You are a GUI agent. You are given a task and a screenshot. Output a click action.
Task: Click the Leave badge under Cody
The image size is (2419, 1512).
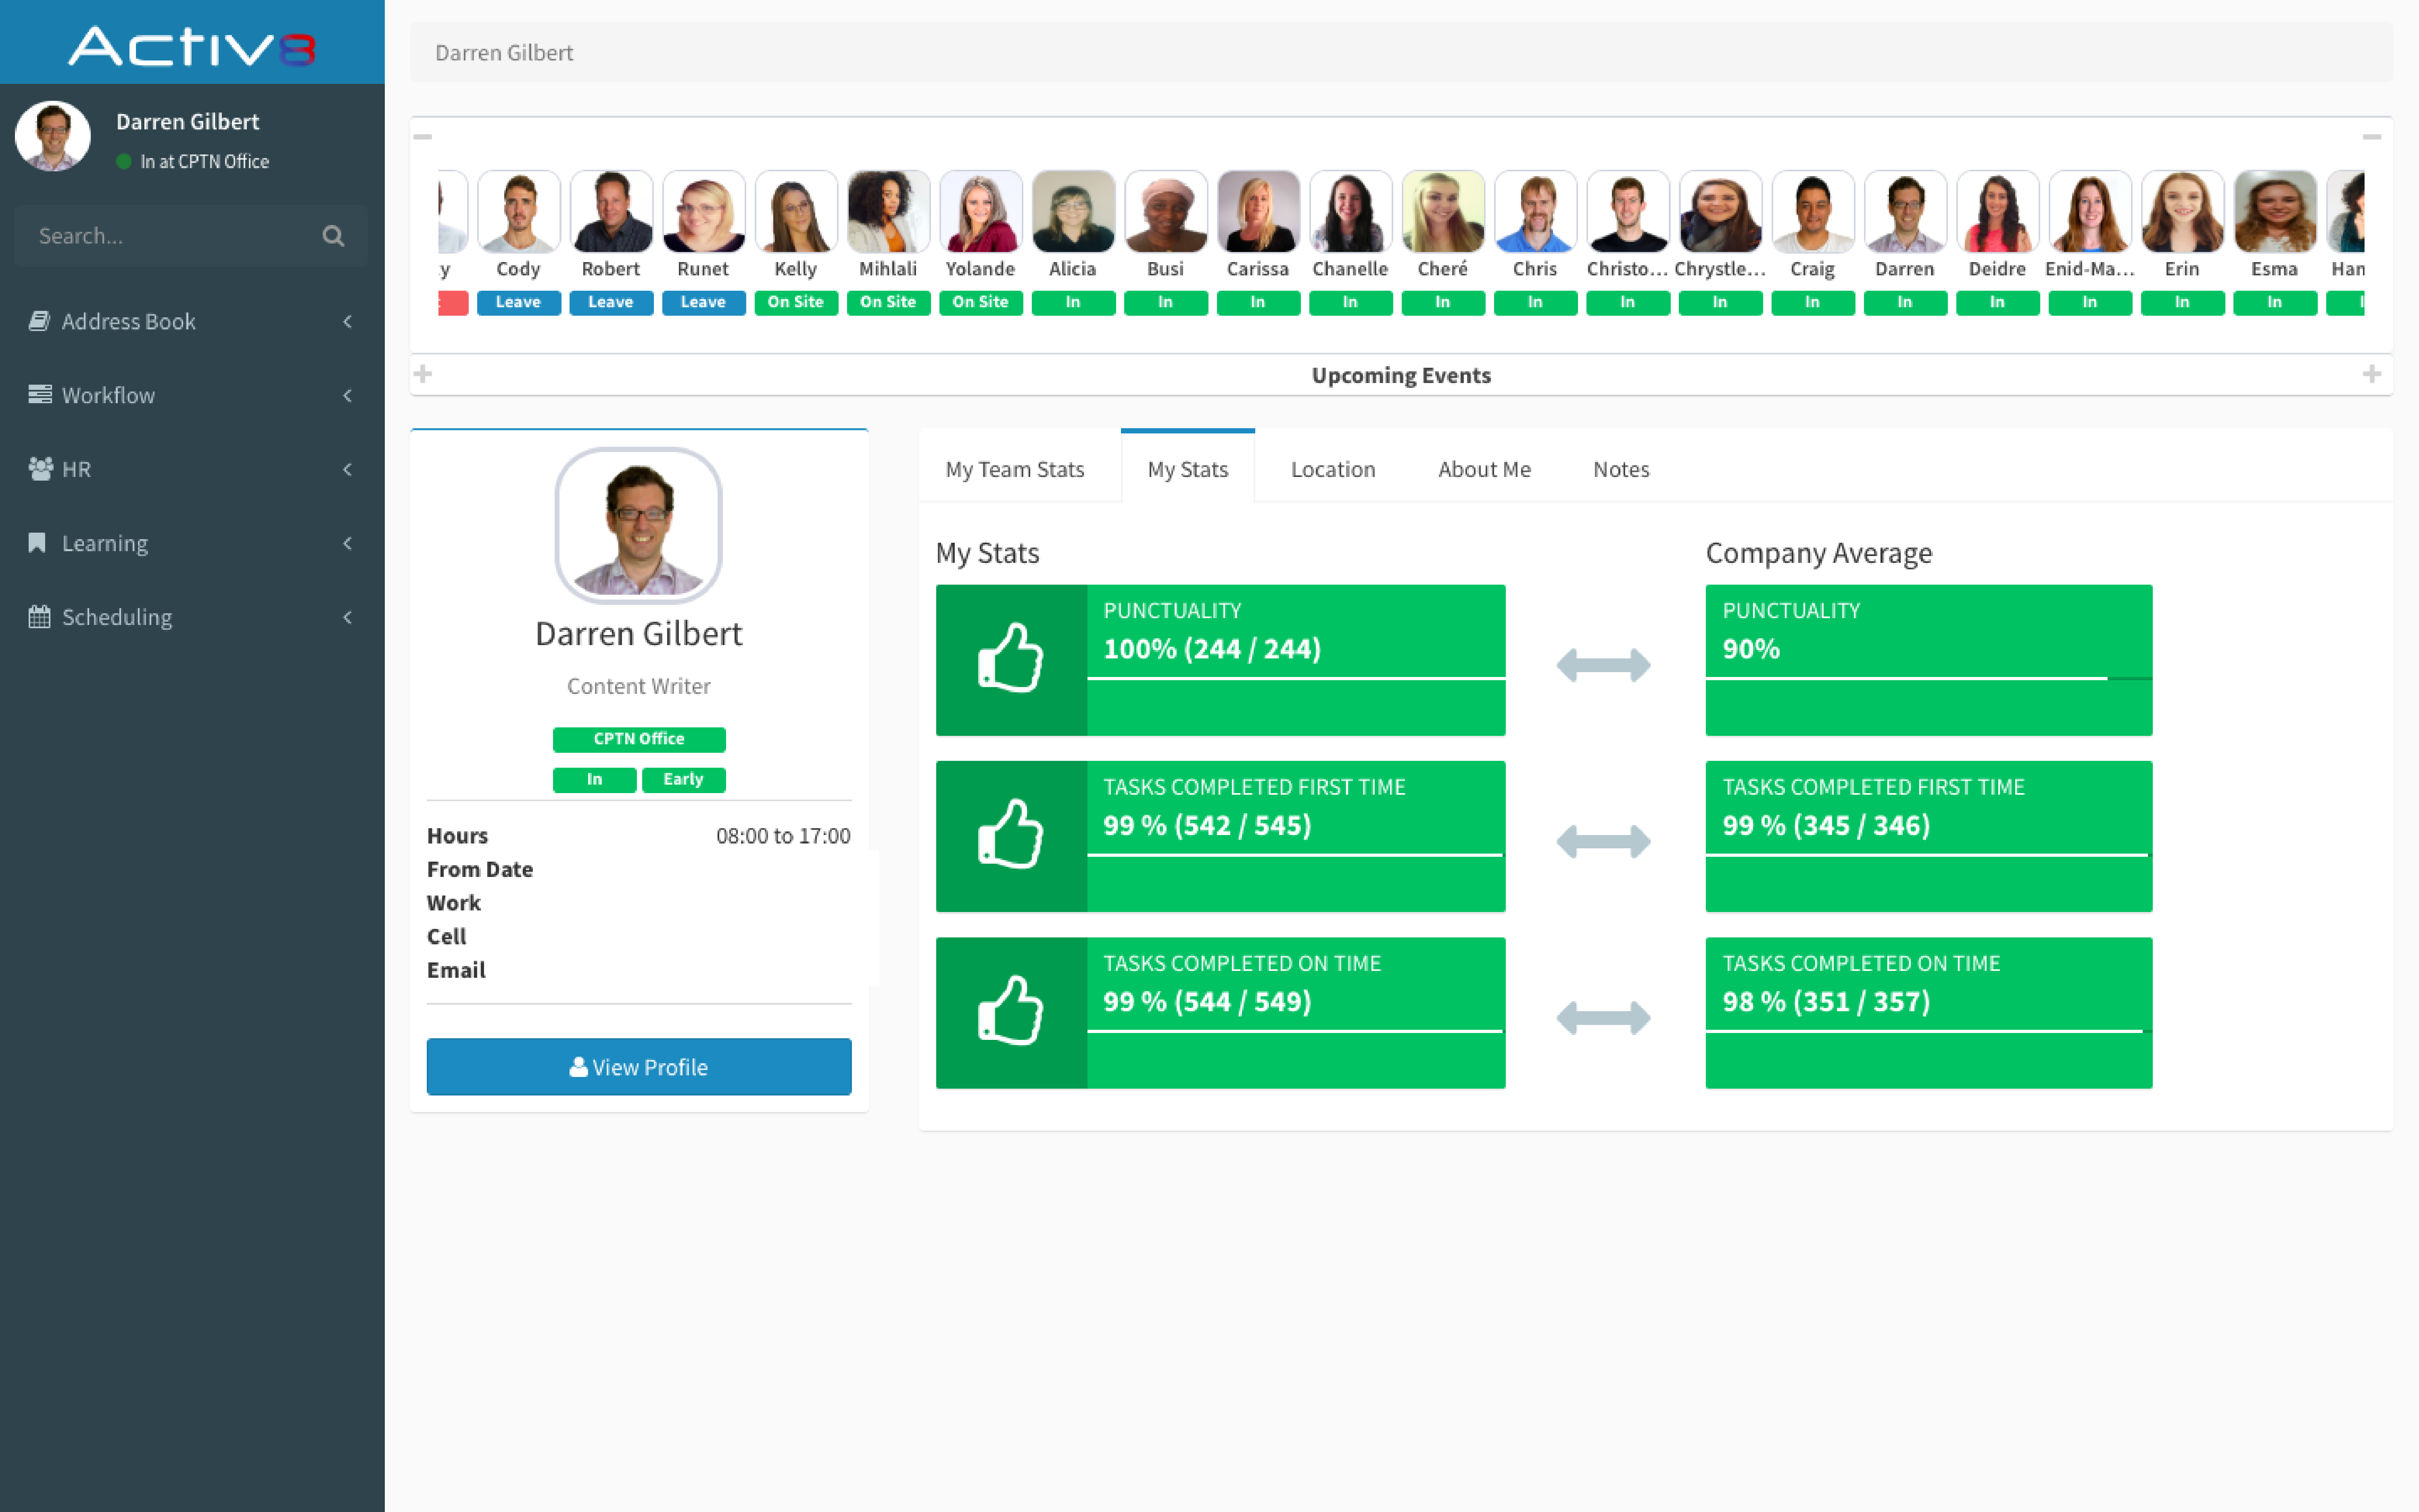click(518, 302)
